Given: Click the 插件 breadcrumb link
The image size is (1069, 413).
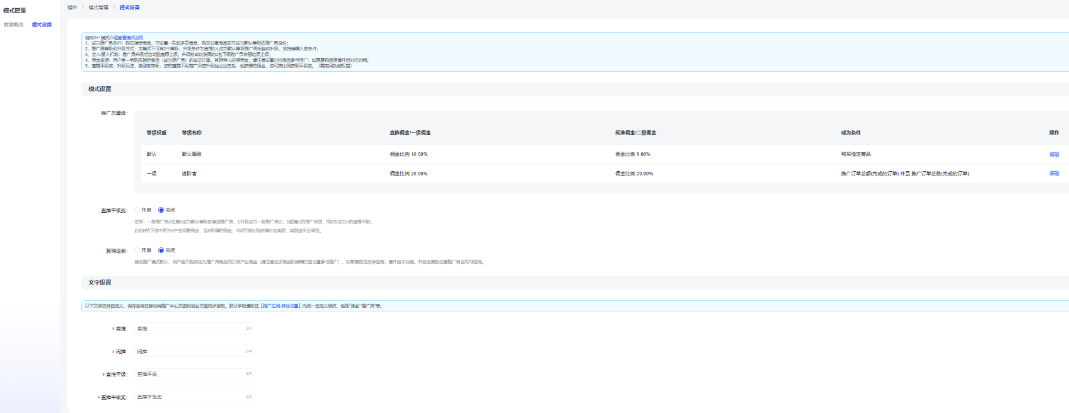Looking at the screenshot, I should 72,8.
